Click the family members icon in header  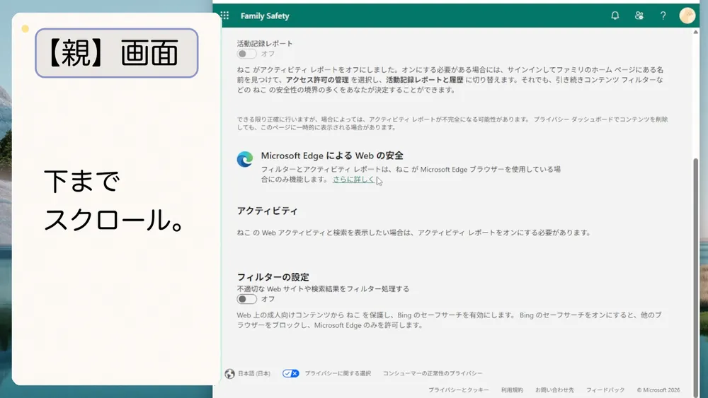coord(639,16)
